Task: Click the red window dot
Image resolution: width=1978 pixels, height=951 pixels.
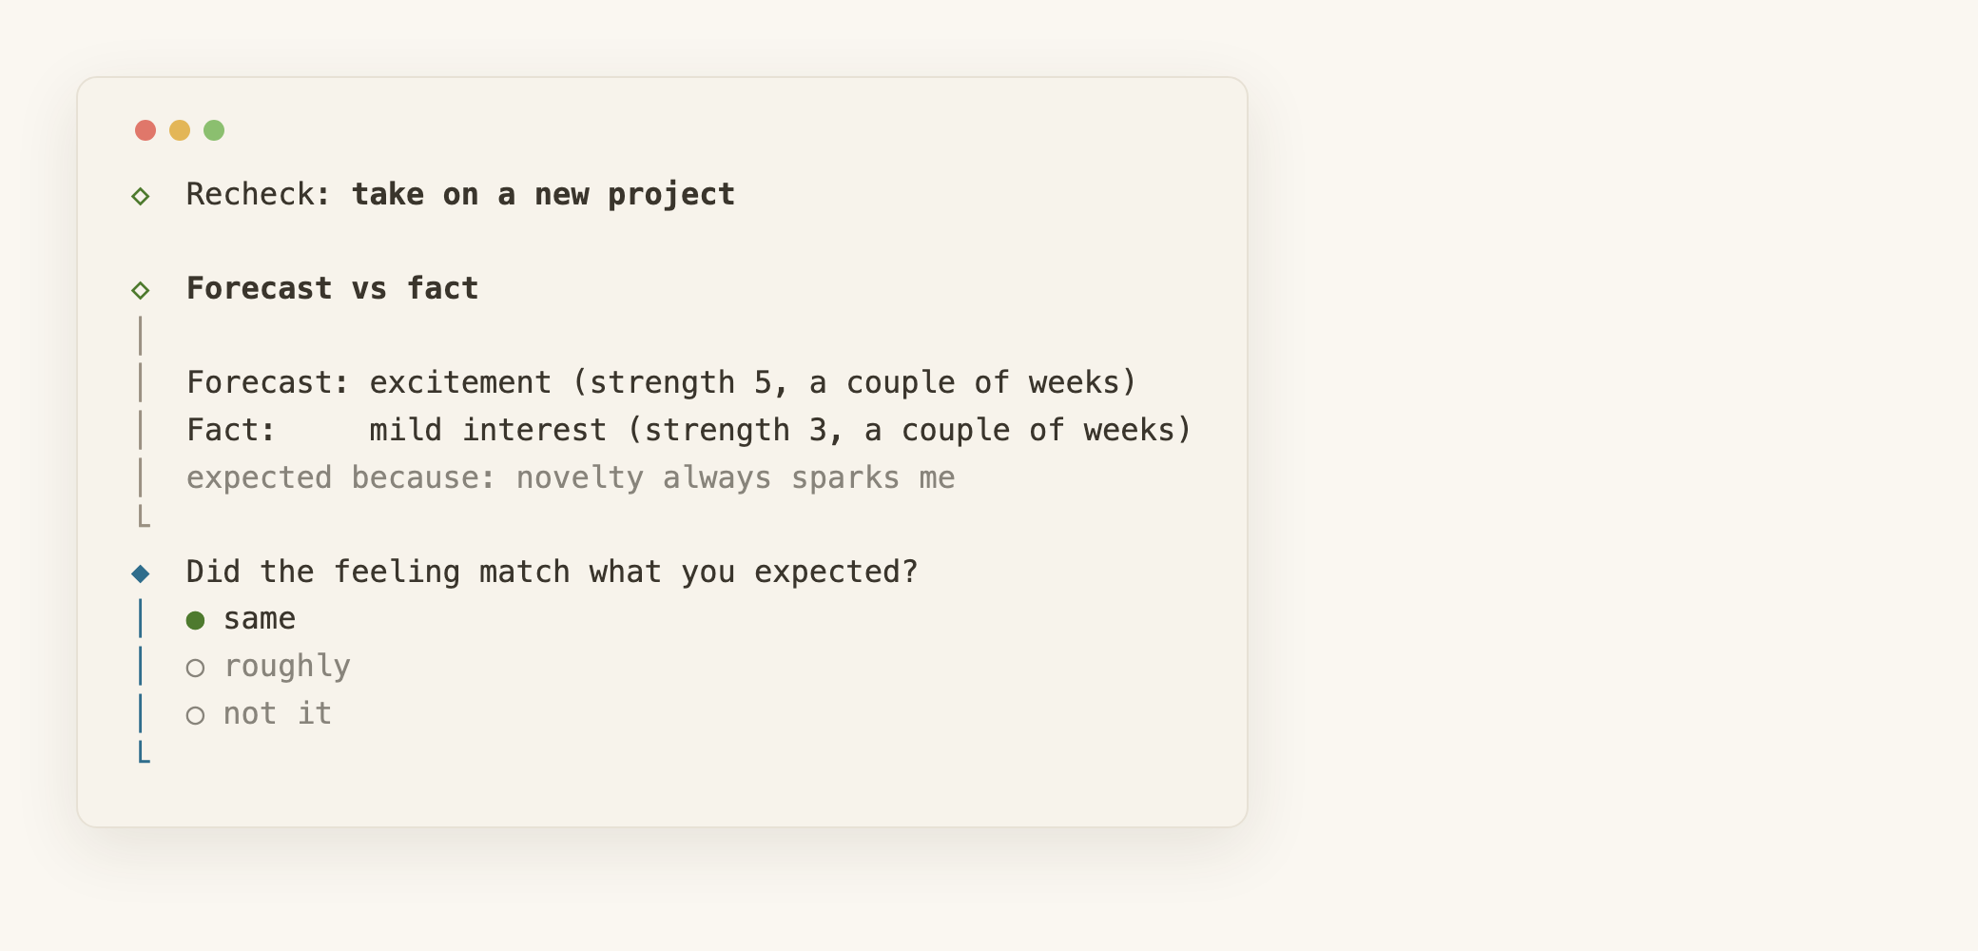Action: coord(145,130)
